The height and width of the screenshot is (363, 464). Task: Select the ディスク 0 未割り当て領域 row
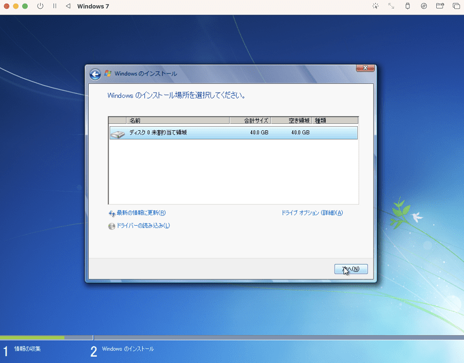pos(234,133)
